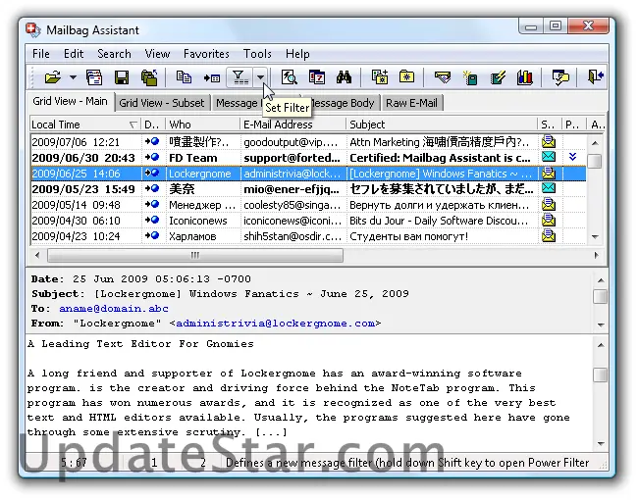Switch to Grid View - Main tab
Image resolution: width=638 pixels, height=500 pixels.
[x=70, y=101]
